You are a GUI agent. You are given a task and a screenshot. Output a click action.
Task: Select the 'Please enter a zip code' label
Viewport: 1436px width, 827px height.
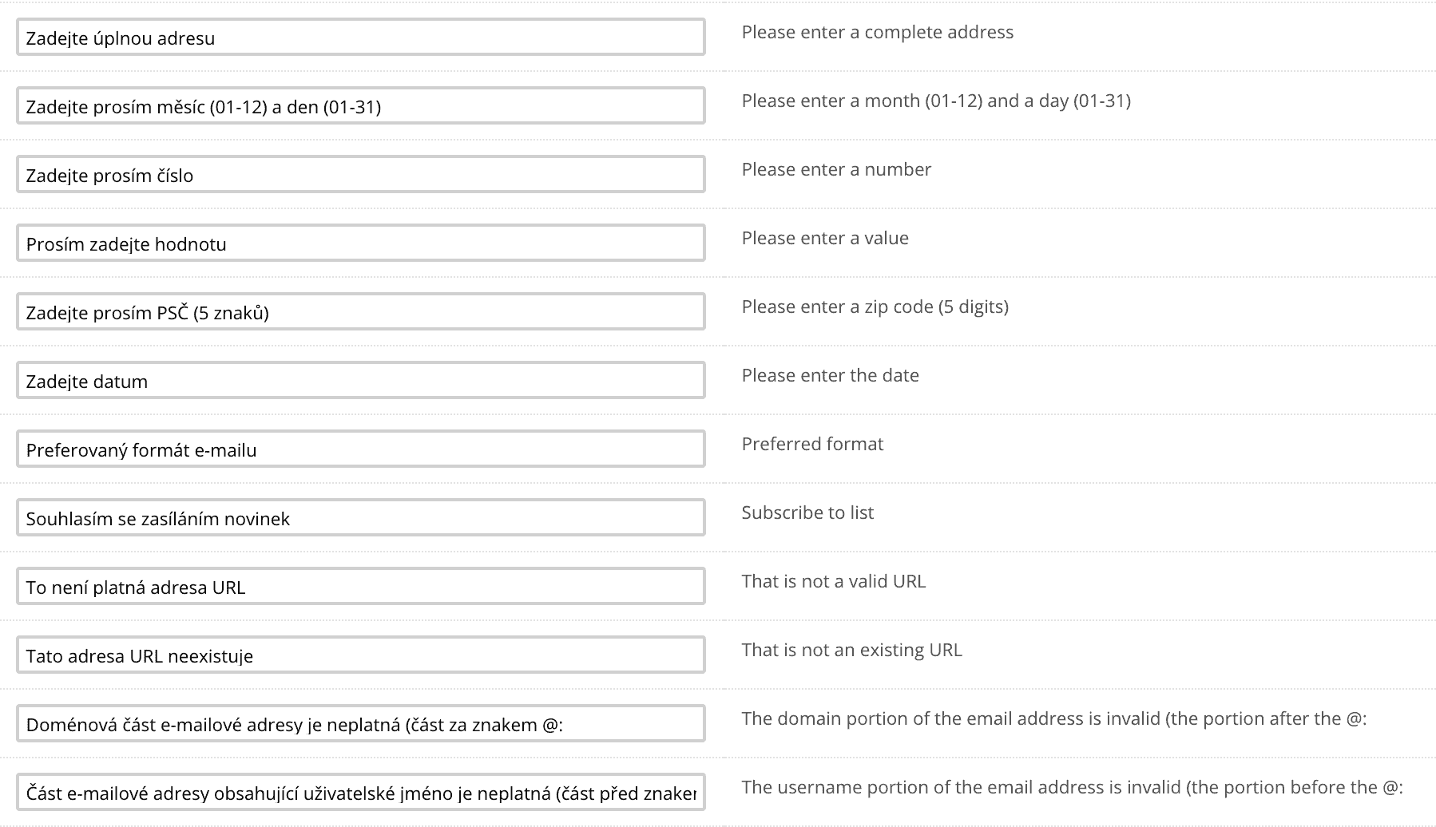(875, 307)
